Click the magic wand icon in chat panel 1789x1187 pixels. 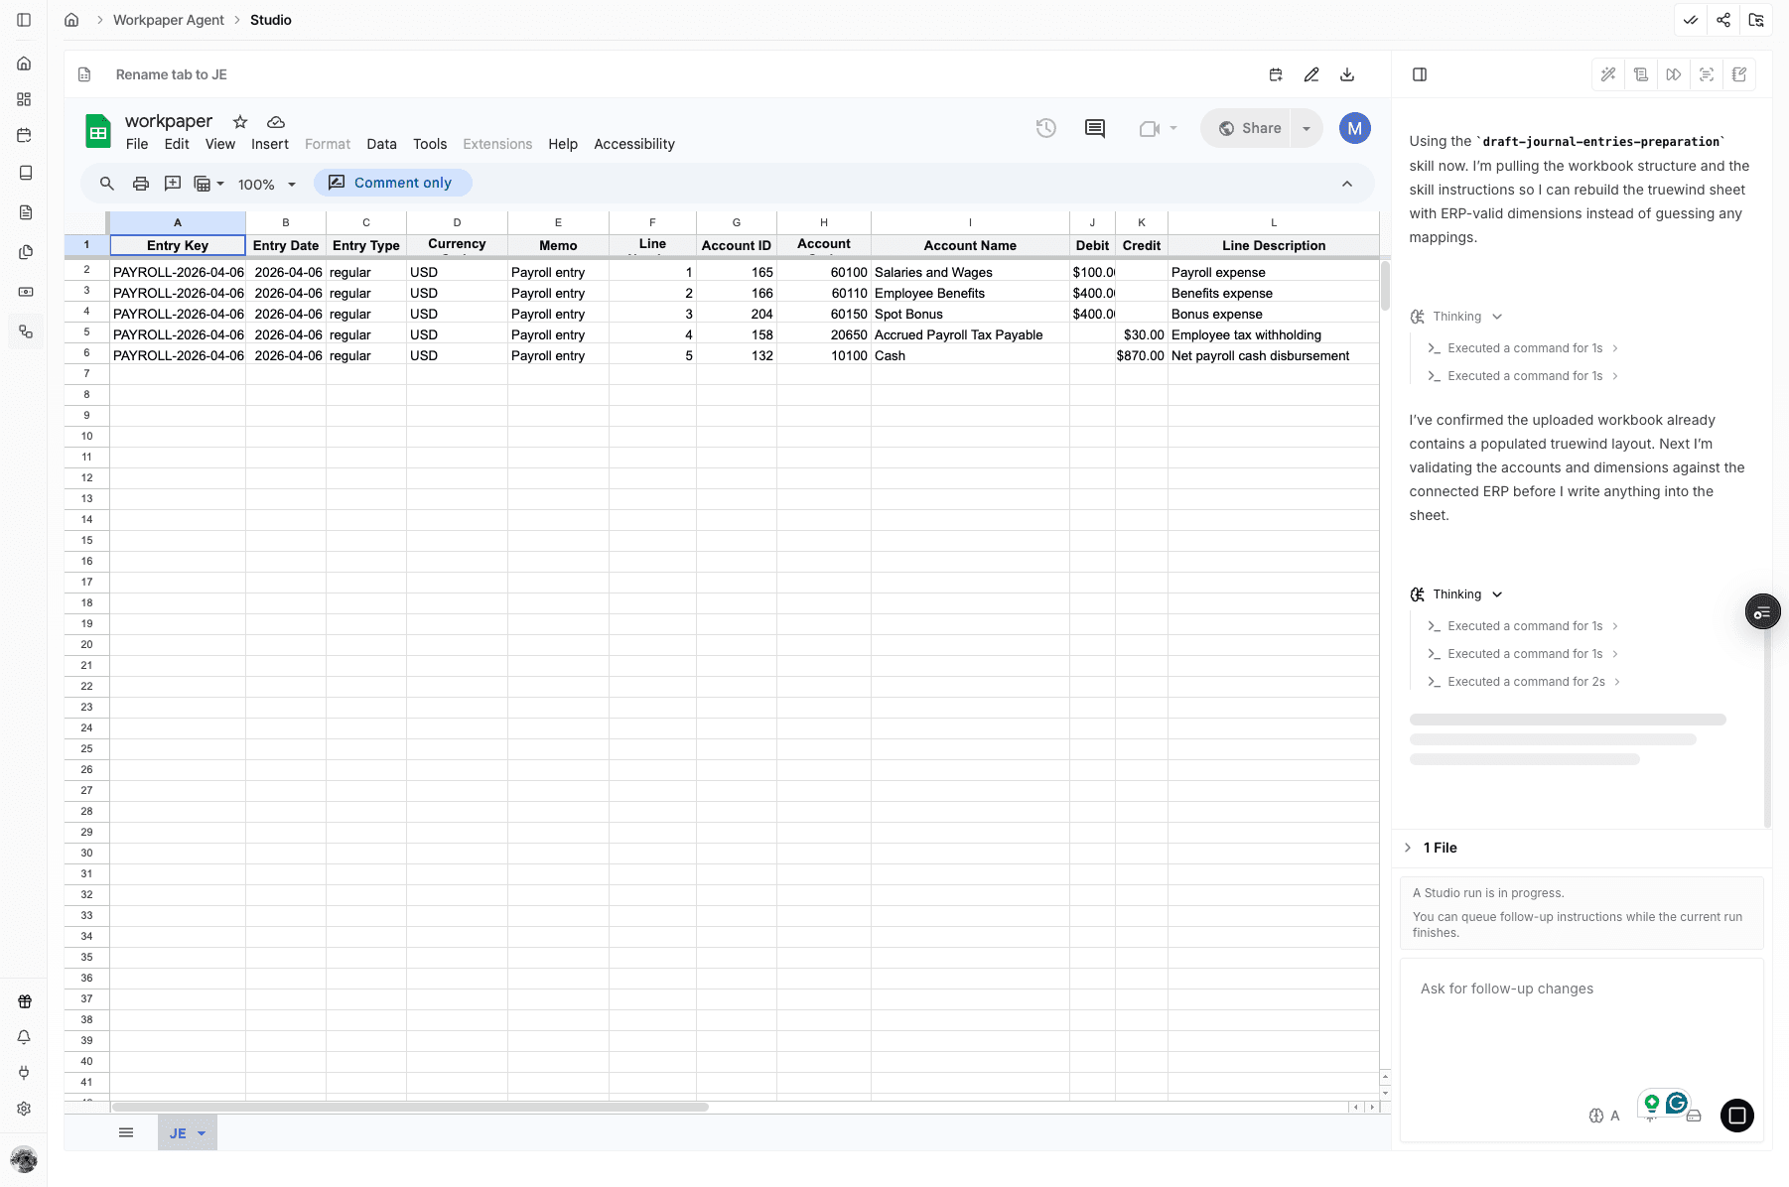(1608, 74)
